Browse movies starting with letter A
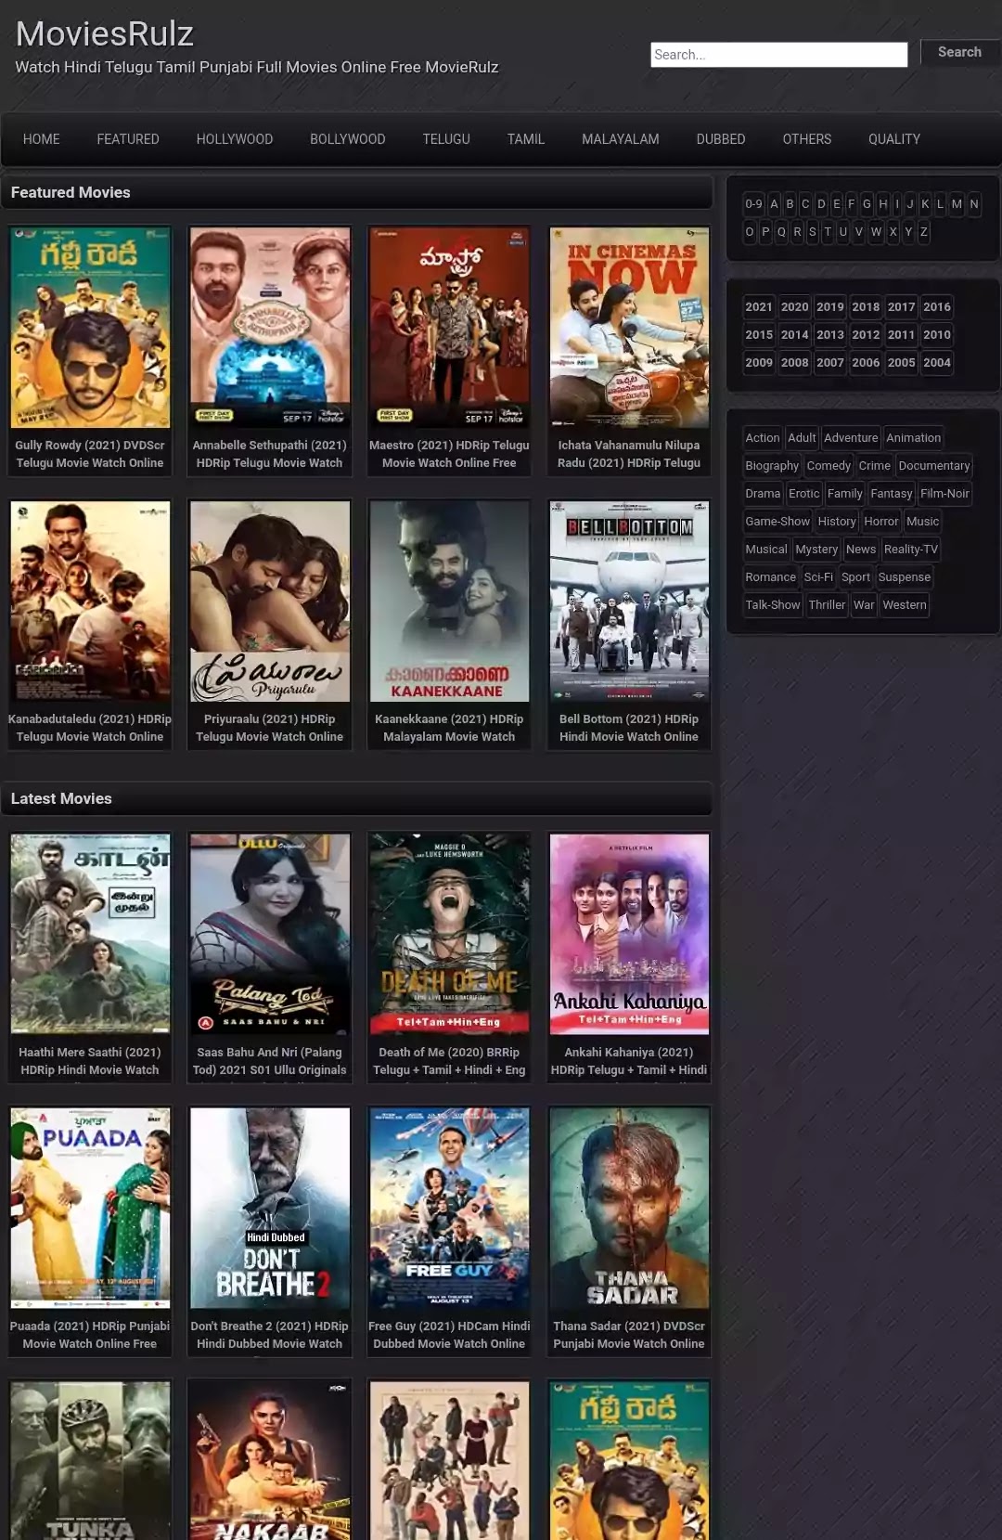Screen dimensions: 1002x1540 click(x=774, y=204)
